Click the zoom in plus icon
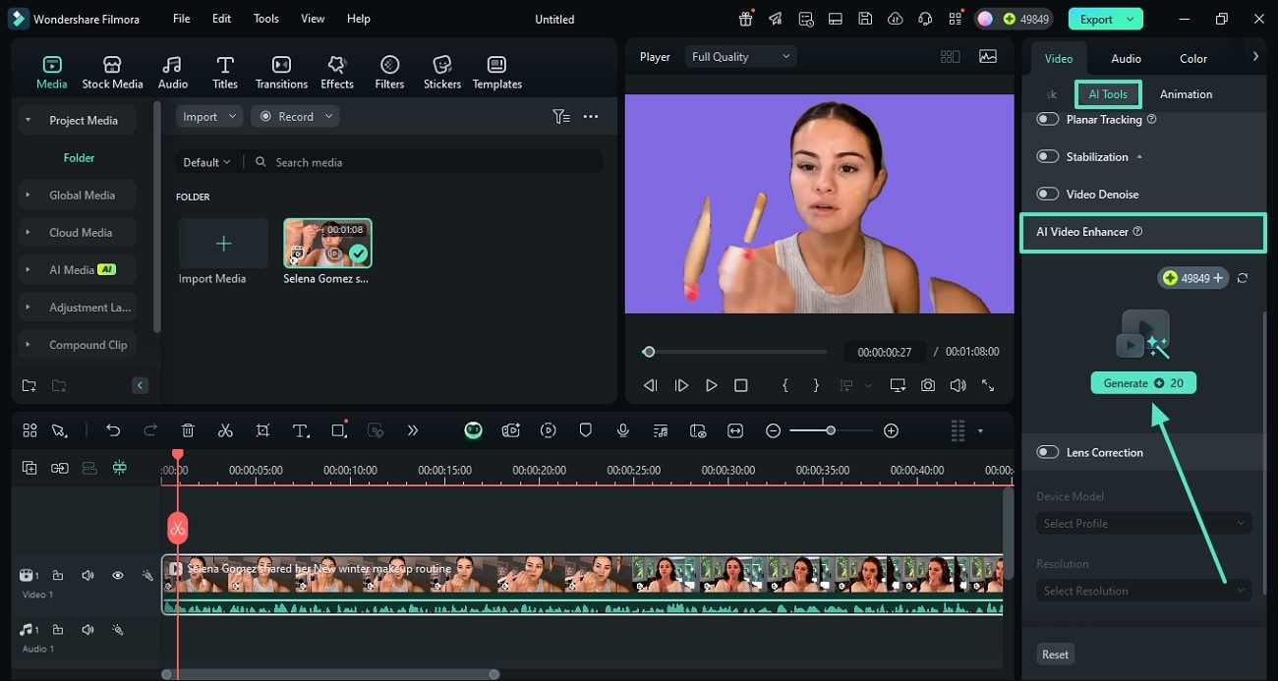Image resolution: width=1278 pixels, height=681 pixels. [891, 430]
